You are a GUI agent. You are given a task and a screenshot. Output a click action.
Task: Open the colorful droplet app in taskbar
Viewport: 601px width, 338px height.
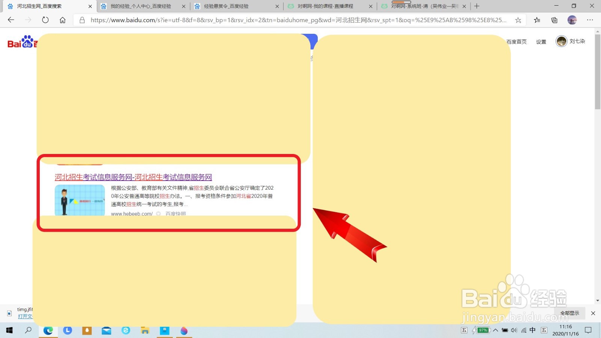coord(184,330)
